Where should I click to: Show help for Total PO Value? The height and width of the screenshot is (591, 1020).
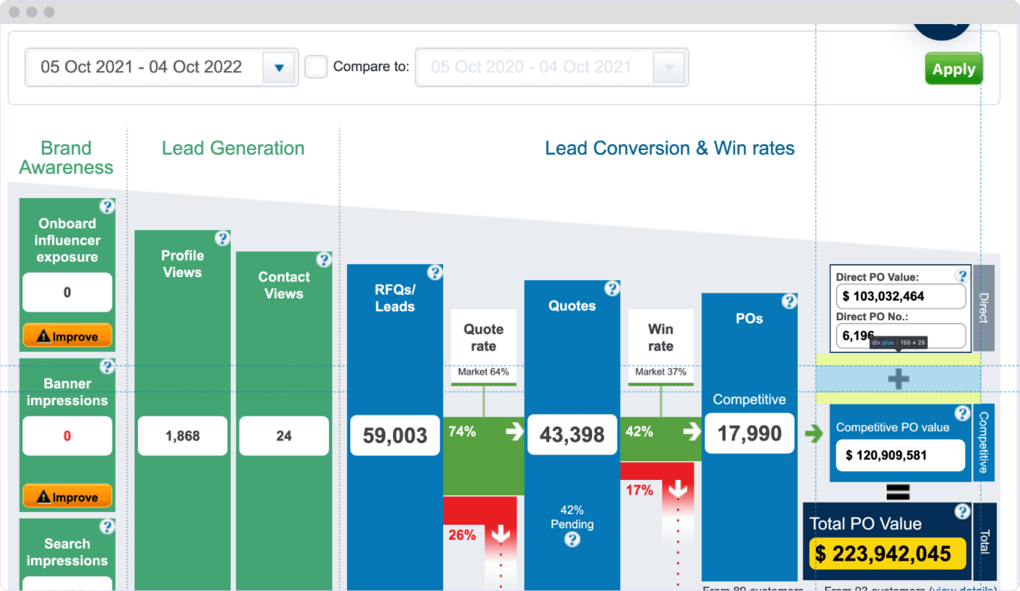click(962, 512)
